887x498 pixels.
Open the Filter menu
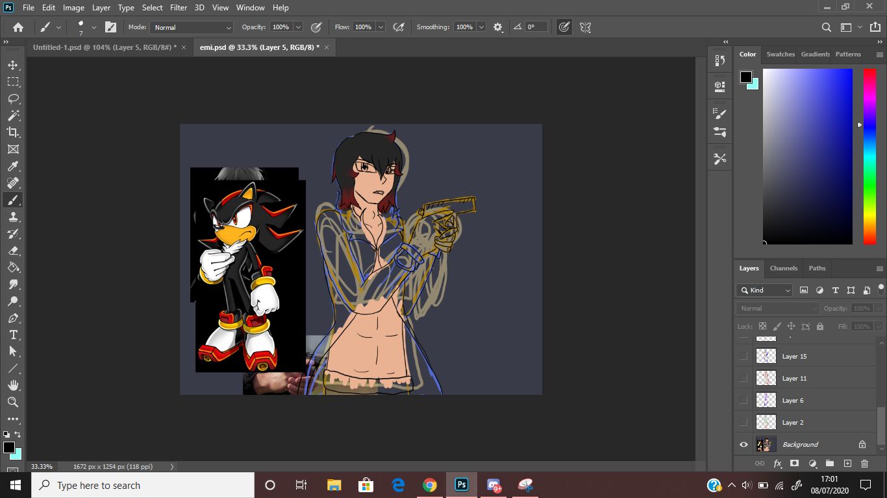click(x=178, y=8)
